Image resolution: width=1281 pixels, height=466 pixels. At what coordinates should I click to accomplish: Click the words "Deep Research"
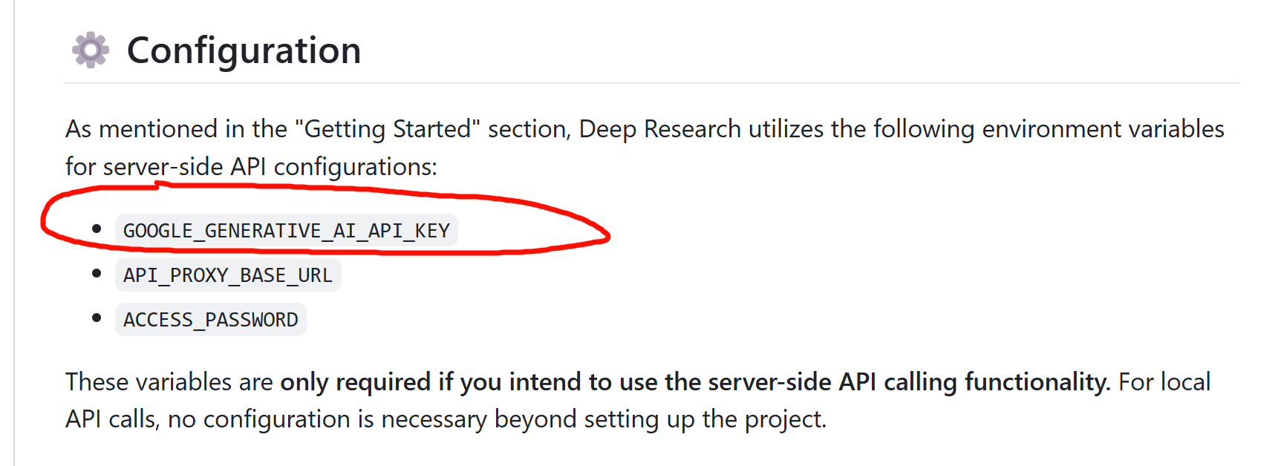click(x=659, y=129)
